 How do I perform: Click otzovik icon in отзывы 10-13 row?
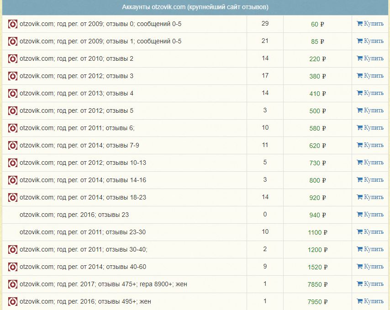13,163
